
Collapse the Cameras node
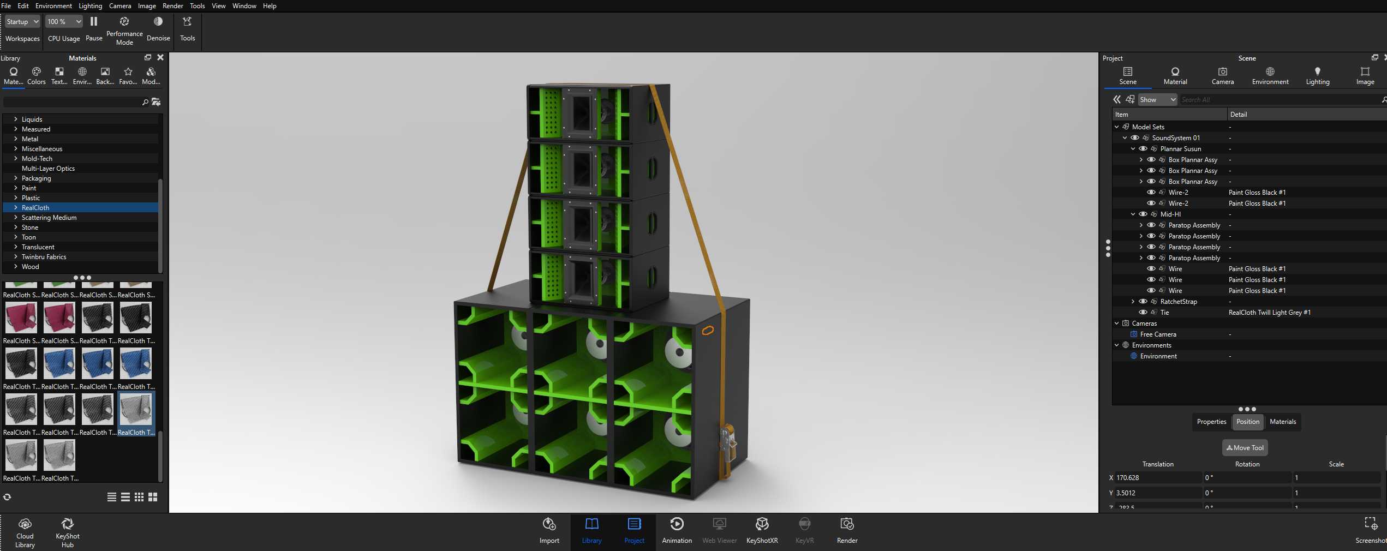(x=1117, y=324)
